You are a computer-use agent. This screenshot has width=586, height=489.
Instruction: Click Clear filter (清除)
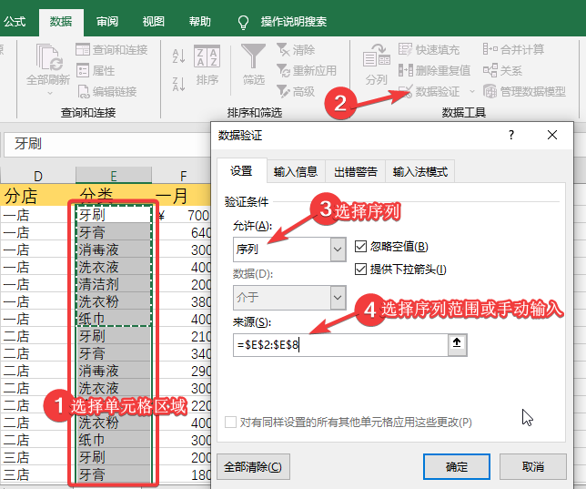click(296, 49)
